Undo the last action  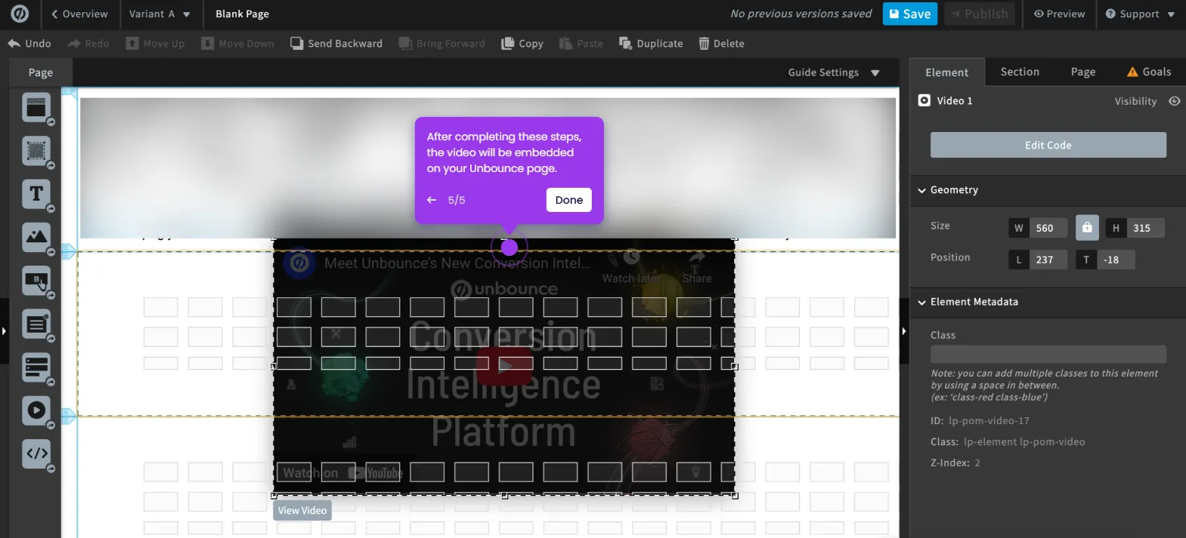pyautogui.click(x=29, y=44)
